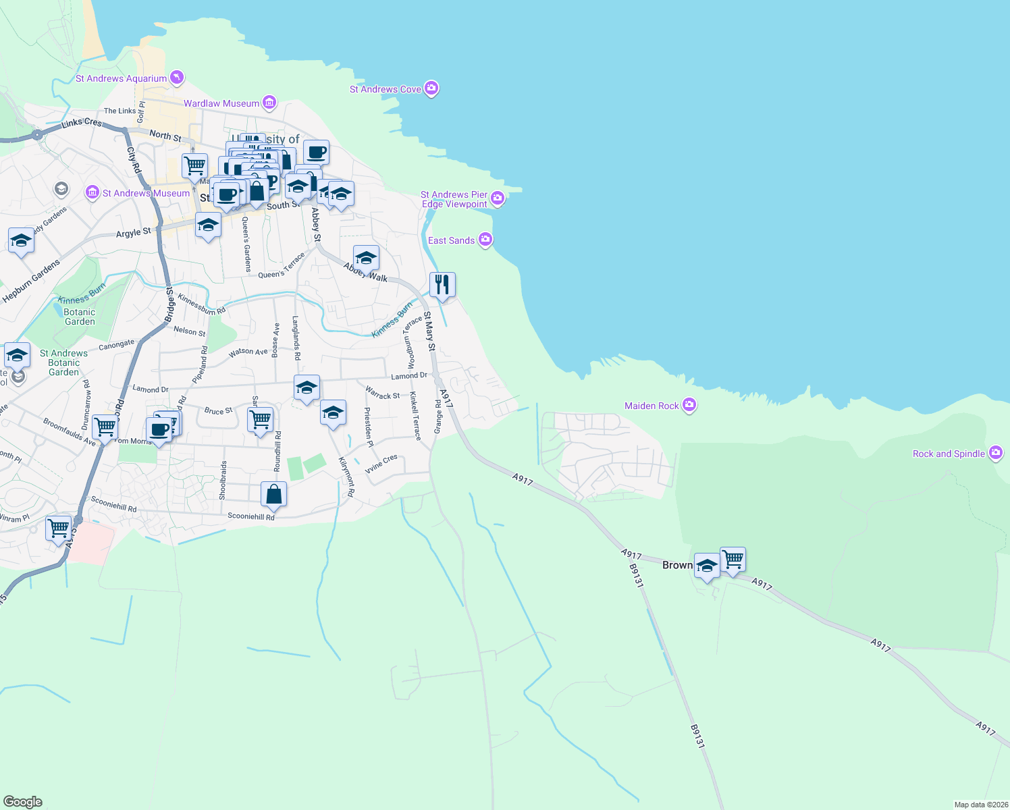1010x810 pixels.
Task: Select the shopping cart marker below North St
Action: [x=194, y=166]
